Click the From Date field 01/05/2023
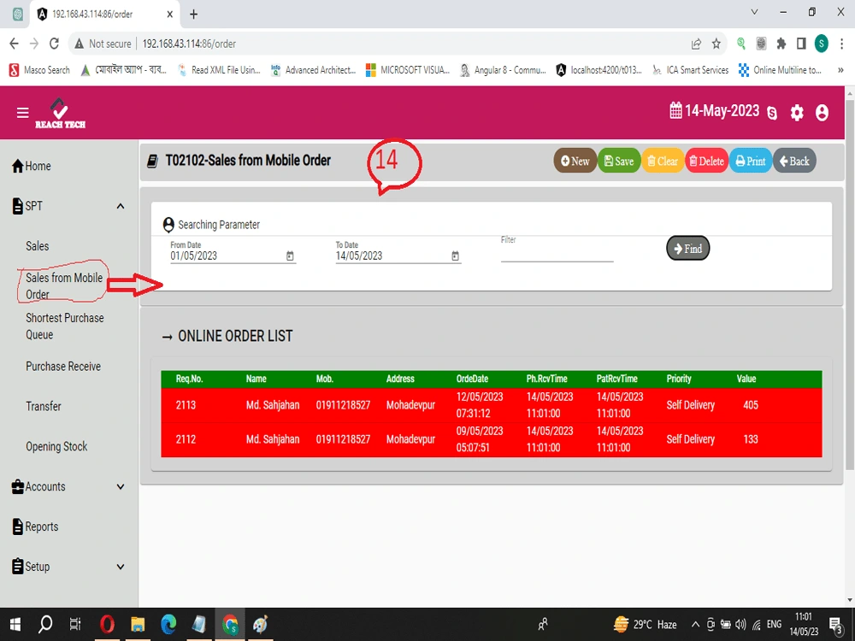 pyautogui.click(x=227, y=256)
